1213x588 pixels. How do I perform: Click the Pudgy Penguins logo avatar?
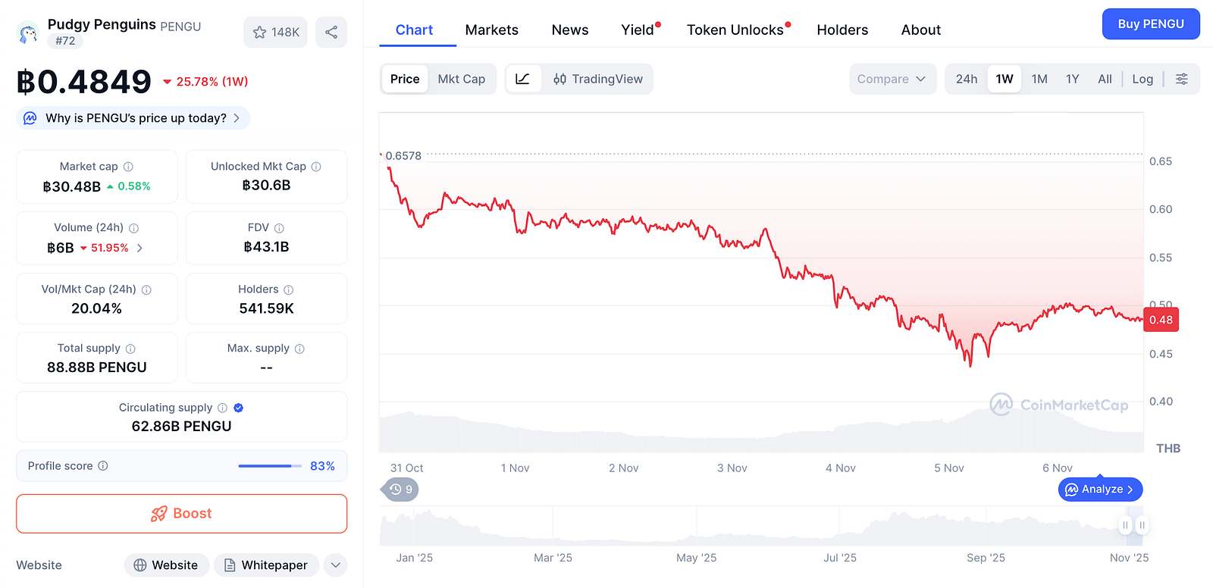click(28, 33)
